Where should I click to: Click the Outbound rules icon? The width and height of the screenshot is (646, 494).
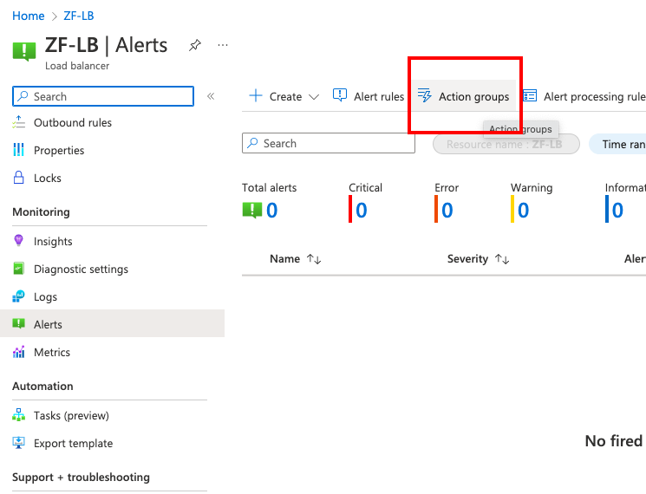[18, 122]
